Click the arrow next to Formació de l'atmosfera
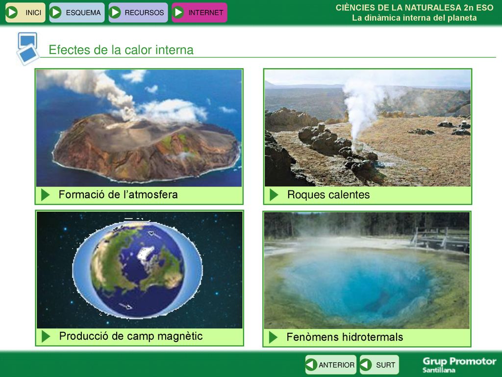 pyautogui.click(x=46, y=195)
